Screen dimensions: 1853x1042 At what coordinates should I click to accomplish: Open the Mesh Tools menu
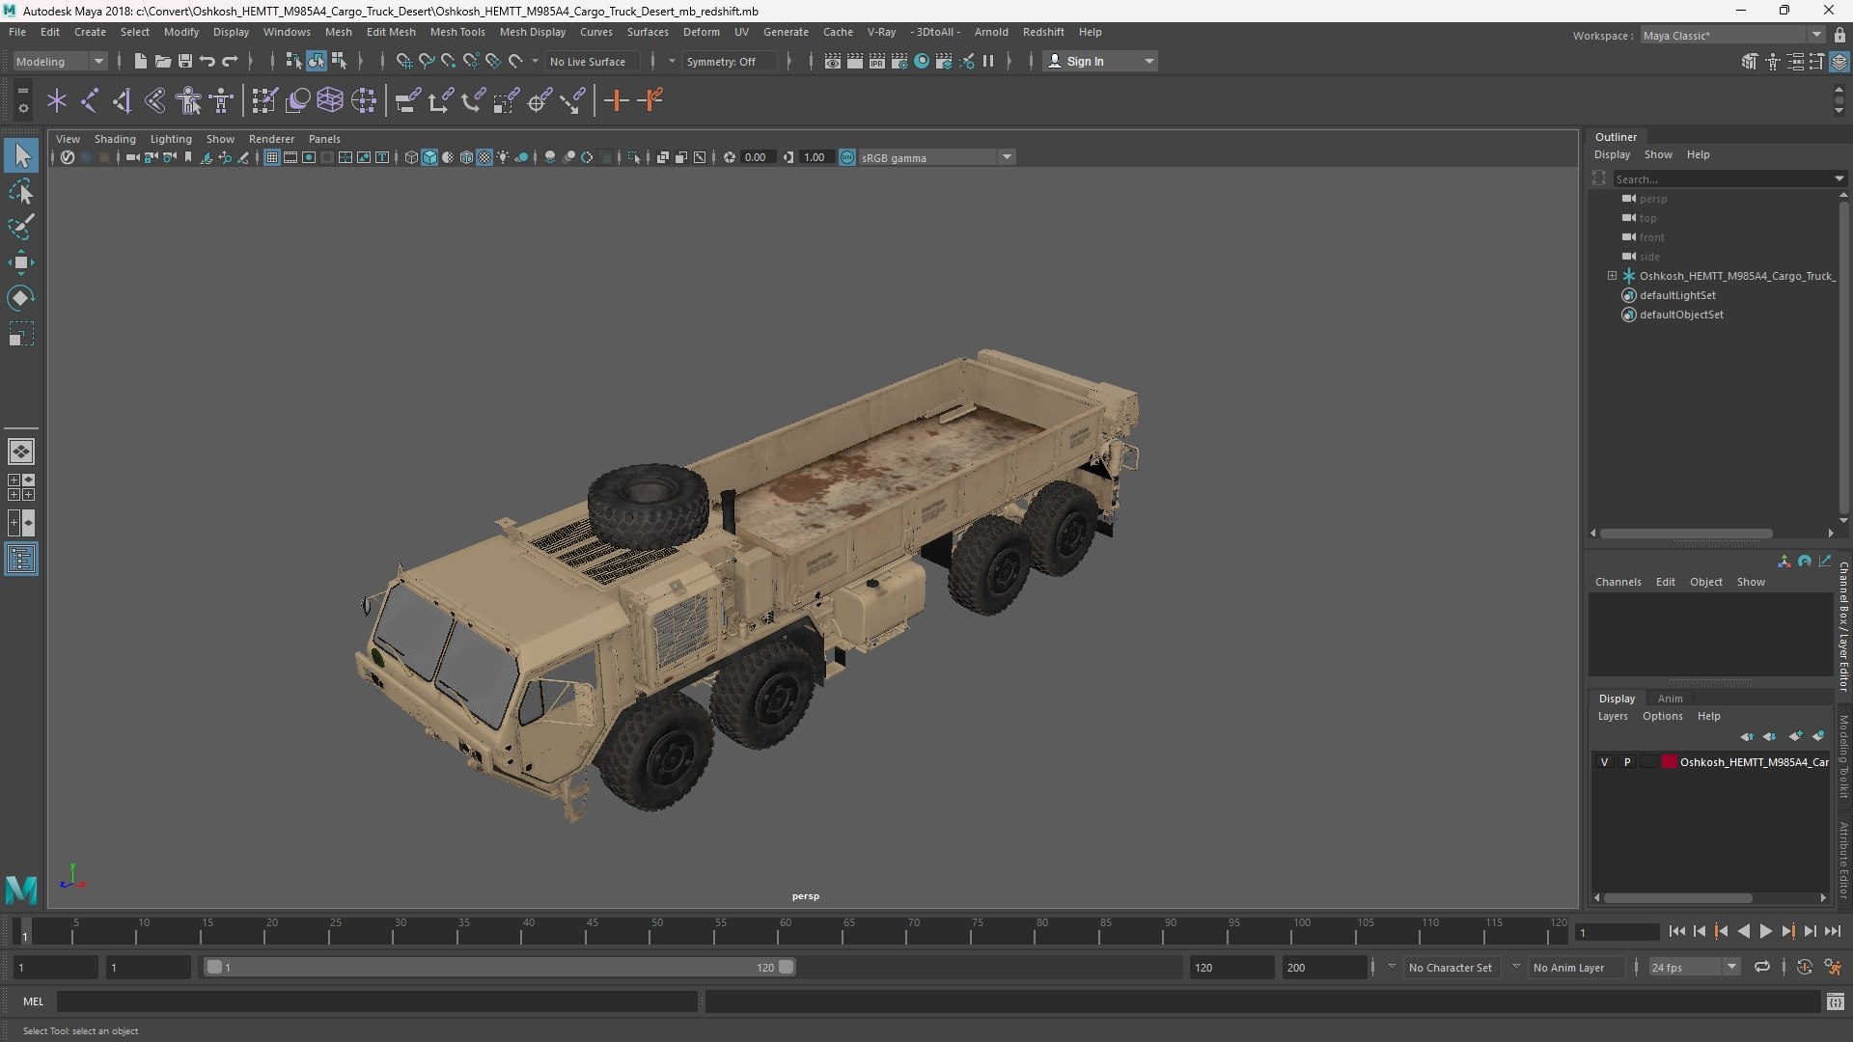coord(457,32)
